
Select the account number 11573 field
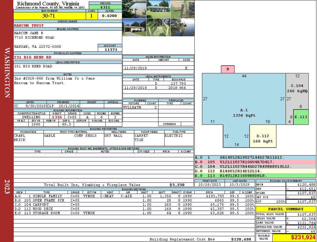click(110, 49)
